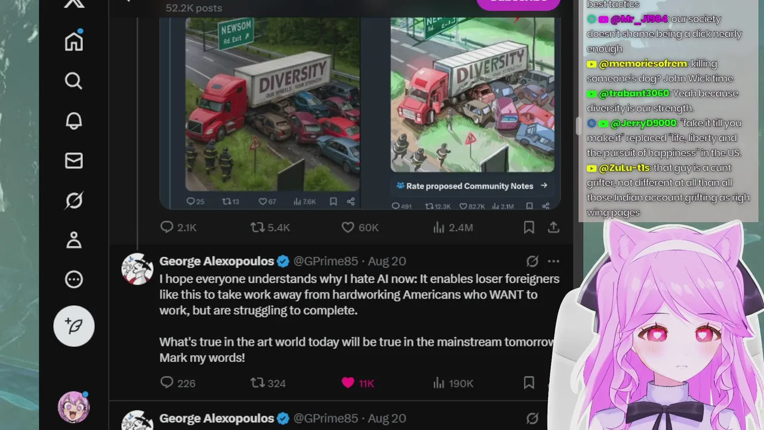
Task: Toggle like on the 60K likes post
Action: (x=360, y=228)
